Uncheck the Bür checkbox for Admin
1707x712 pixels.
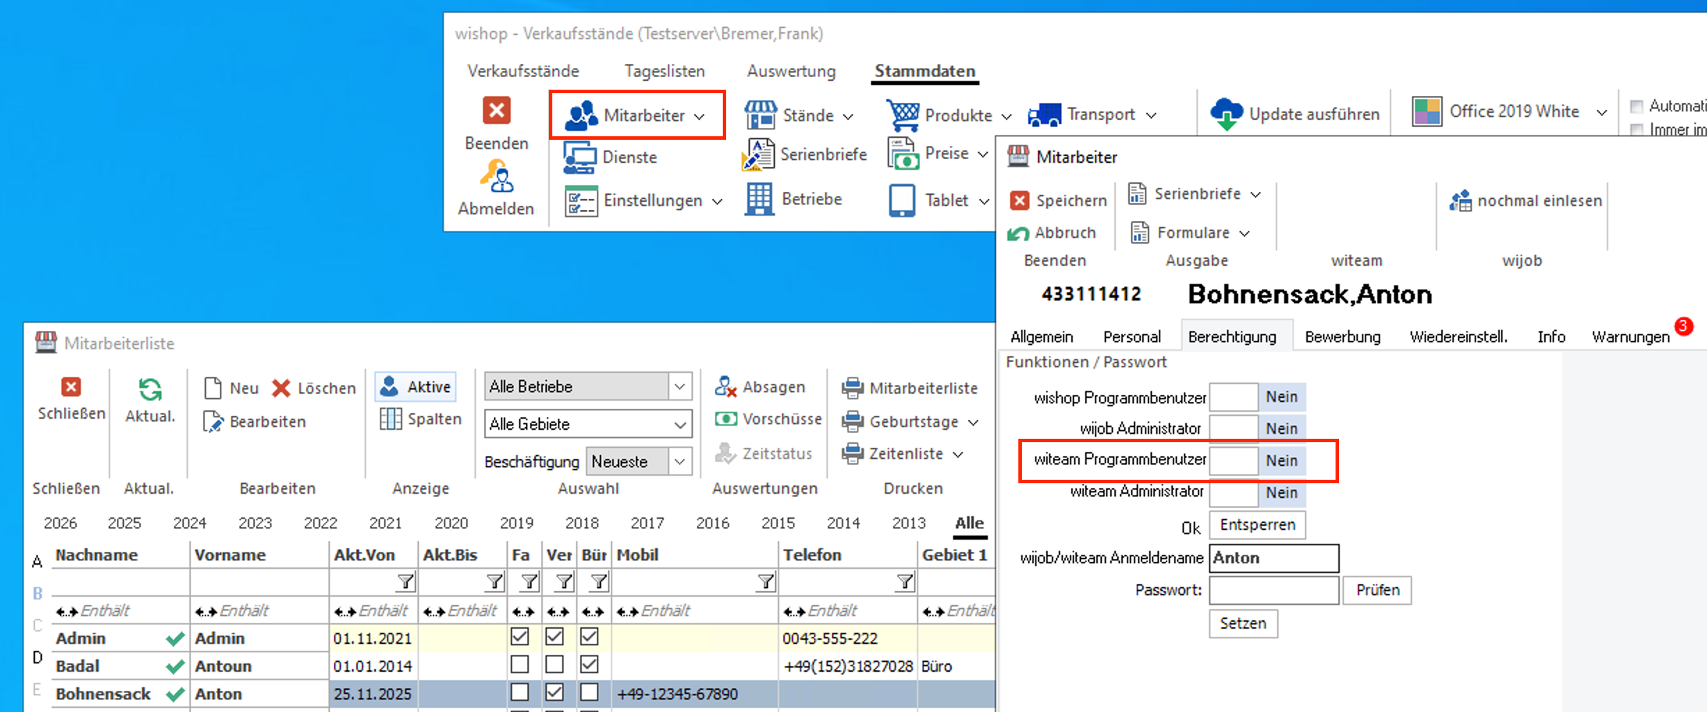tap(589, 637)
